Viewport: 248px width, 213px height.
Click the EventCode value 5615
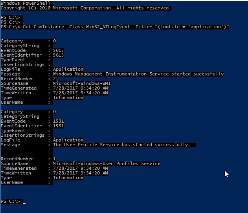tap(58, 50)
